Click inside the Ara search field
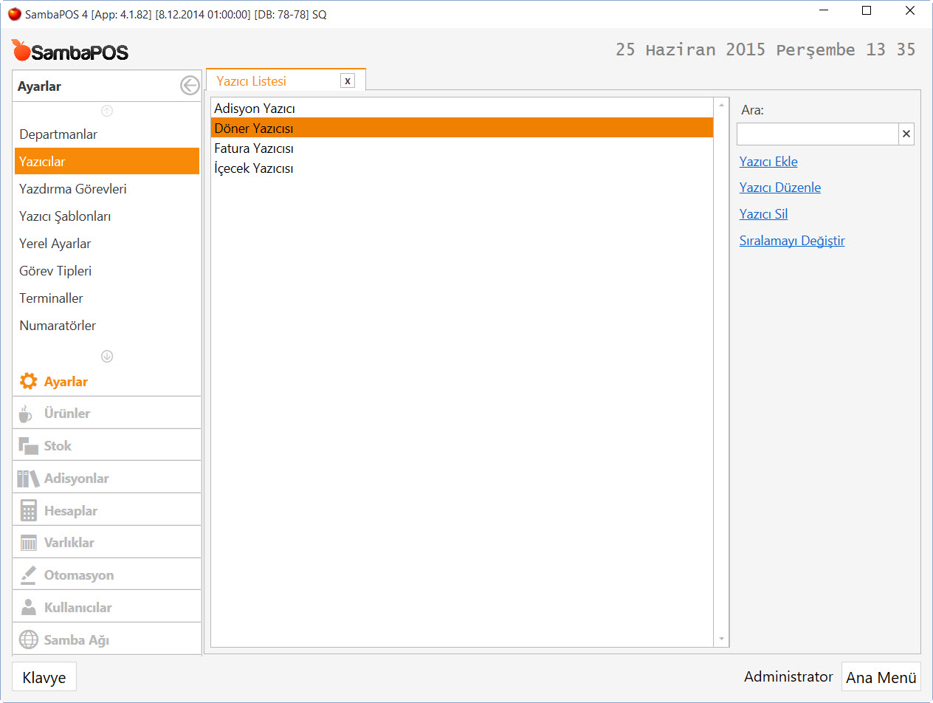The image size is (933, 703). [x=817, y=134]
